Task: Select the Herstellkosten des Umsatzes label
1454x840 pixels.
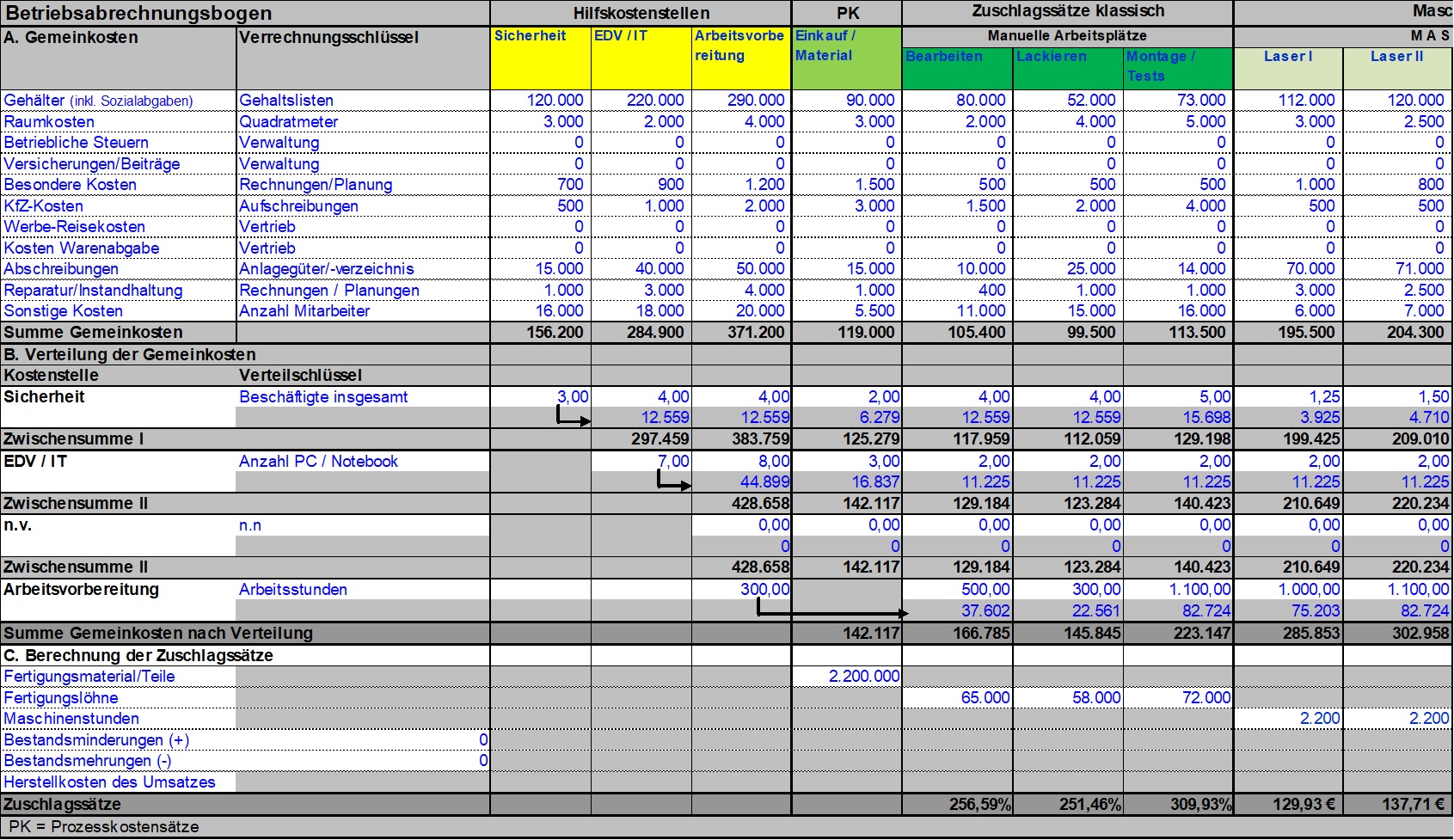Action: (x=109, y=782)
